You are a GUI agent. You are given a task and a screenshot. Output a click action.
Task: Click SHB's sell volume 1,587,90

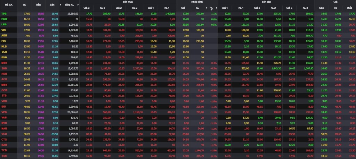tap(308, 68)
